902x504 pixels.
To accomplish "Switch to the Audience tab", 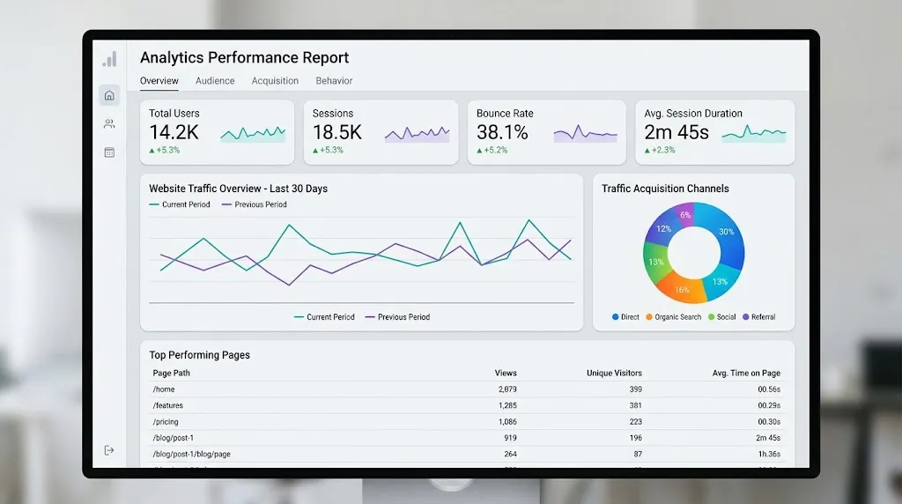I will (x=215, y=81).
